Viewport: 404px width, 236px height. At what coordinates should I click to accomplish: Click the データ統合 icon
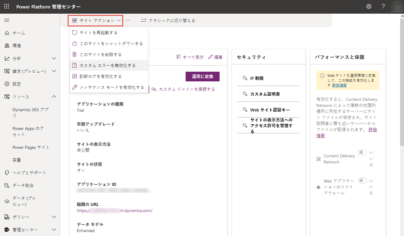click(x=7, y=185)
